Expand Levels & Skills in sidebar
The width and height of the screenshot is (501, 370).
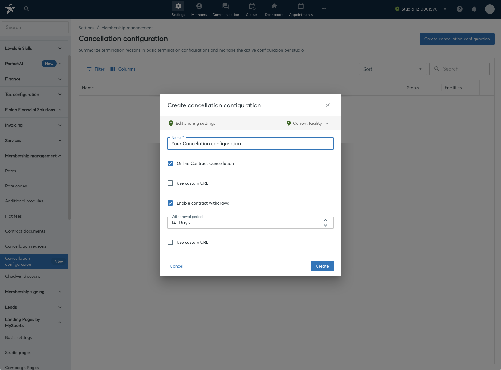[34, 48]
